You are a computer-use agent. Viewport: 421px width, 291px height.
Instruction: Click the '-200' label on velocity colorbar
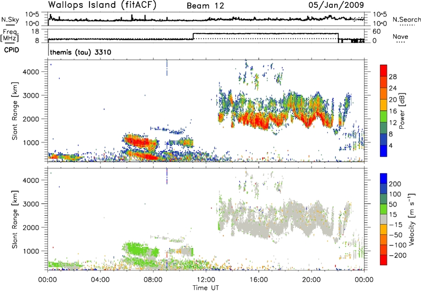(398, 255)
